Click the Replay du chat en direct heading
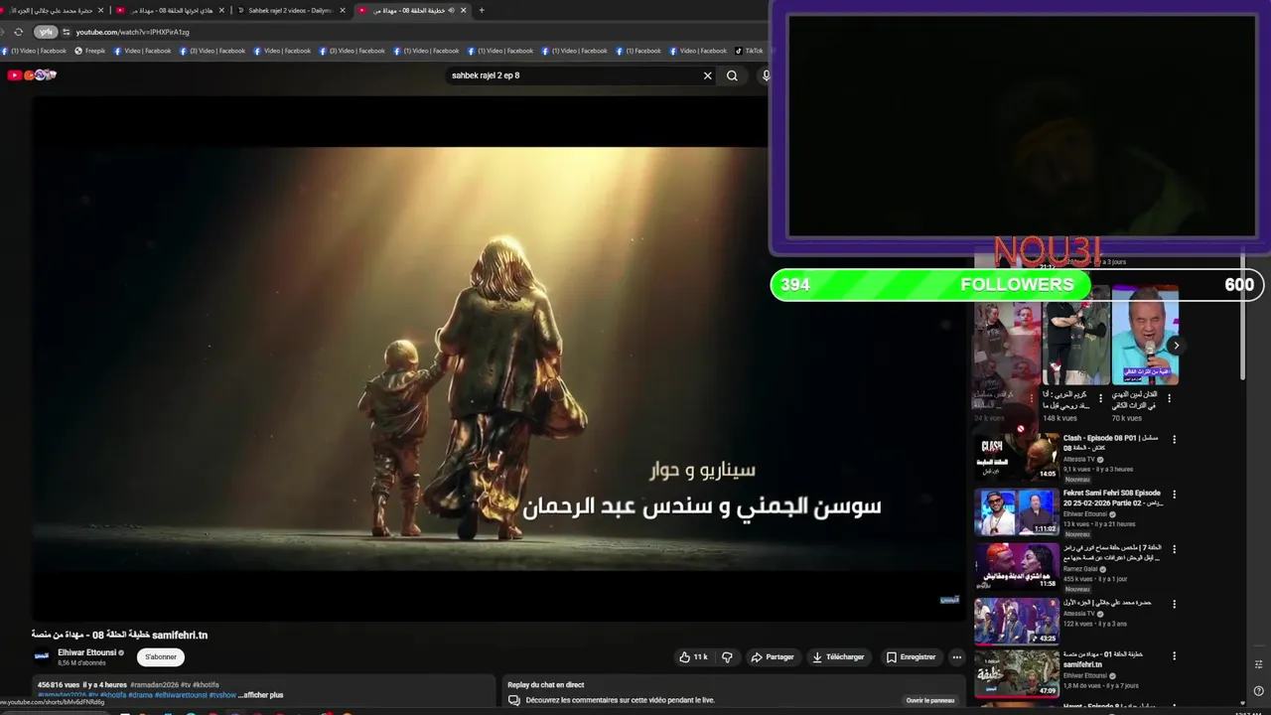Image resolution: width=1271 pixels, height=715 pixels. pyautogui.click(x=546, y=685)
